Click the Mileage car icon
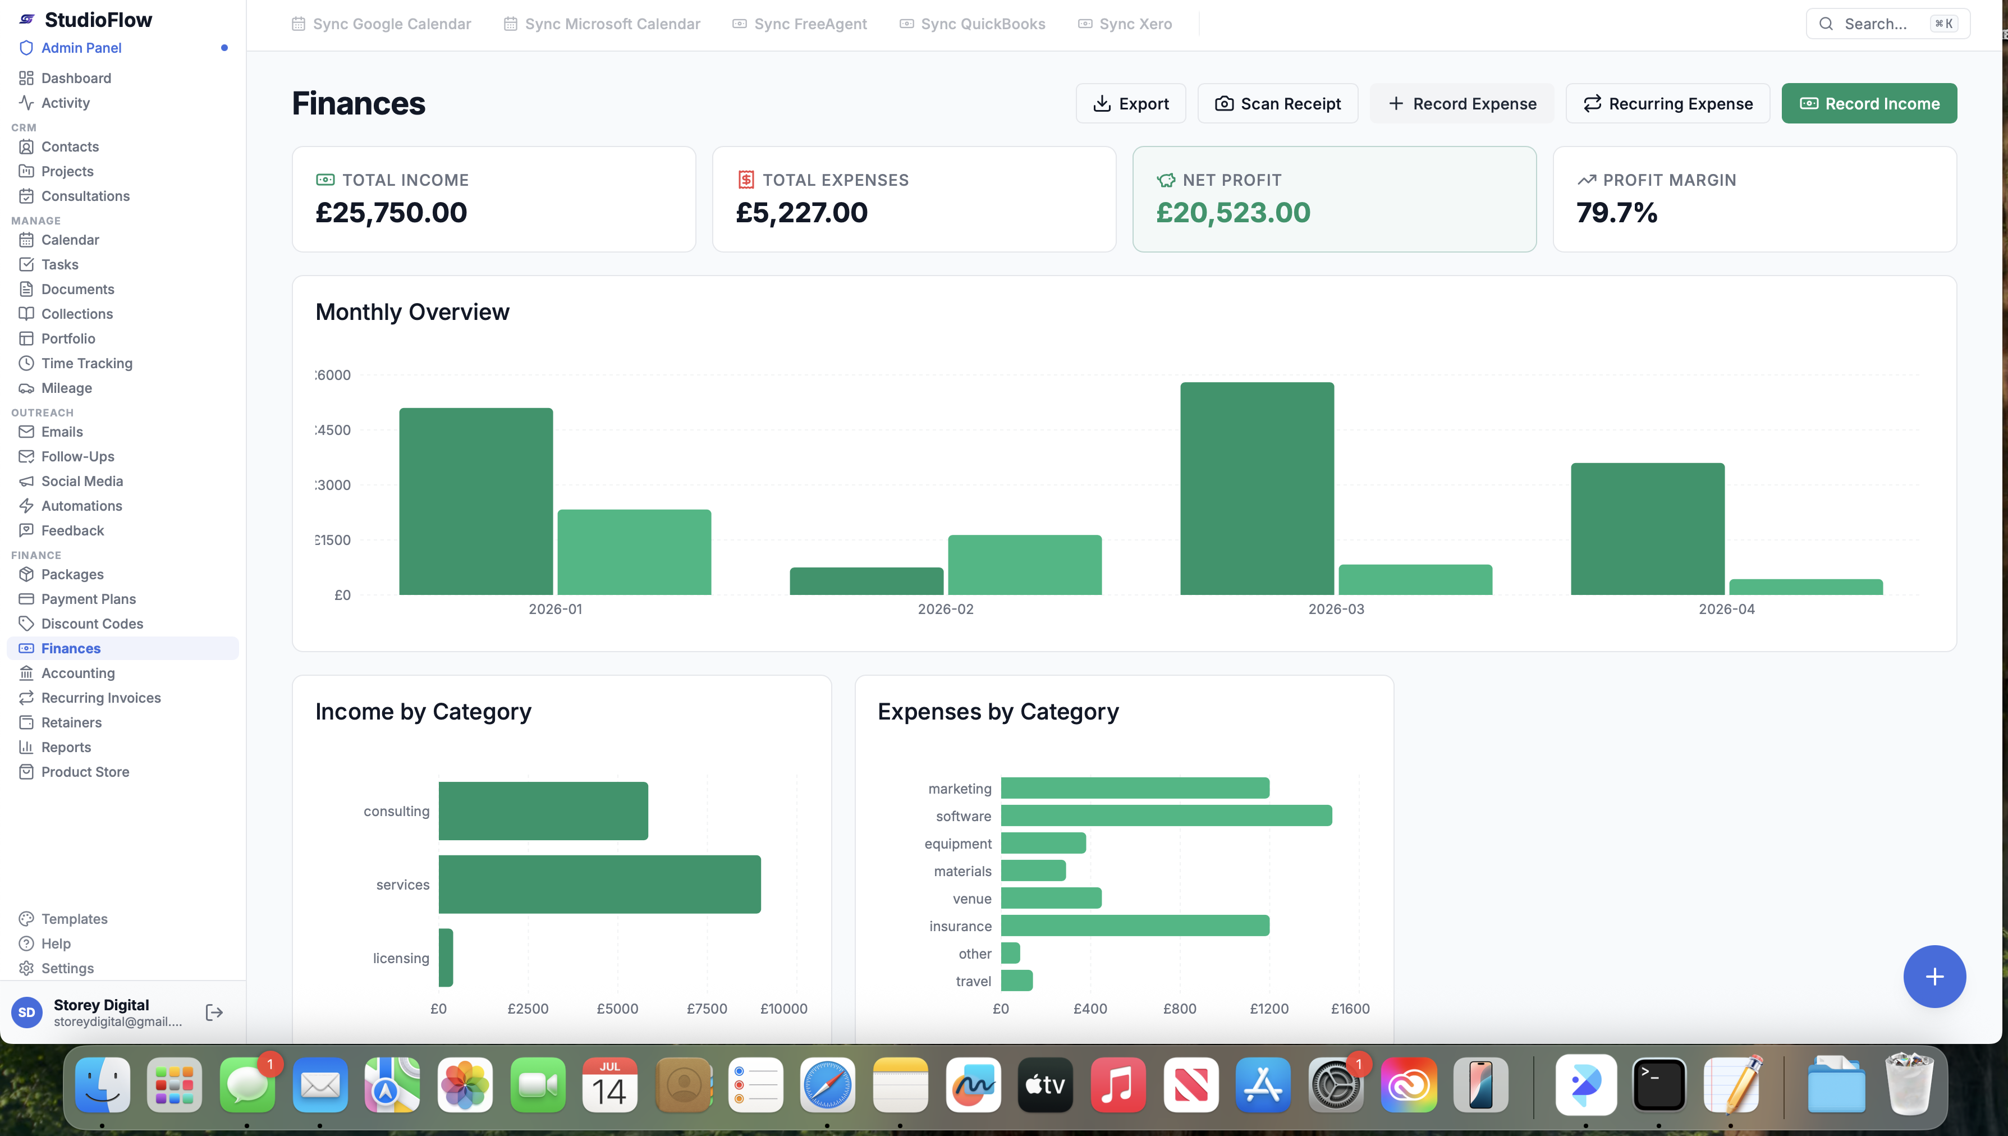 [x=26, y=388]
